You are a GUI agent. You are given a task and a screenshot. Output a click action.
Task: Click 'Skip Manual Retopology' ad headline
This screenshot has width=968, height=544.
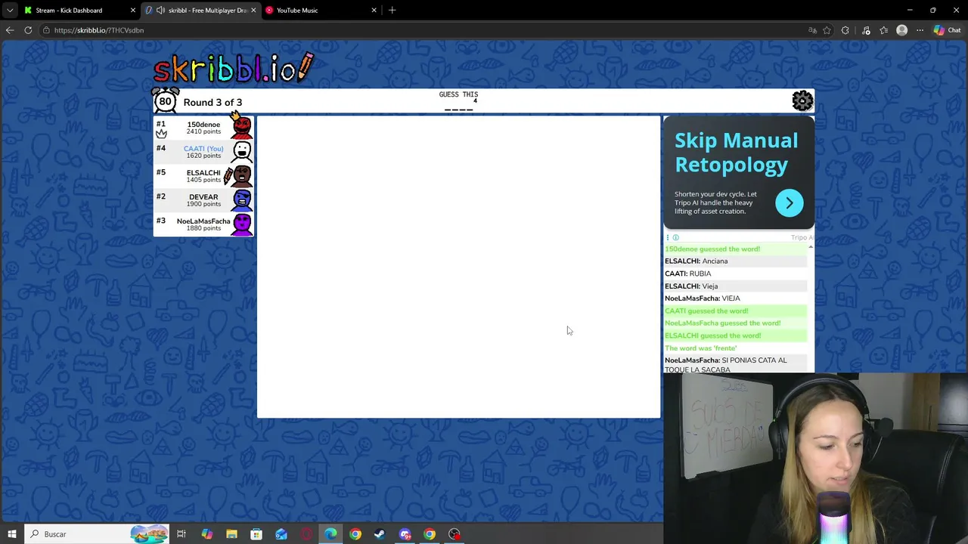736,153
